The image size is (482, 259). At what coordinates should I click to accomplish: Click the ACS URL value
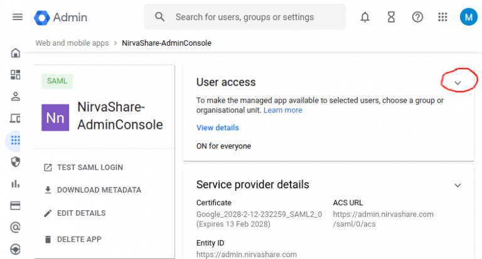click(x=383, y=219)
